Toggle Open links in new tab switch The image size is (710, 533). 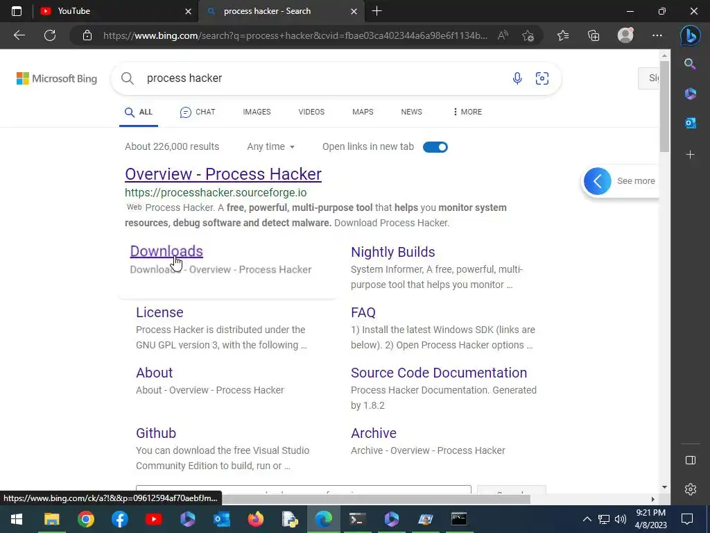[435, 147]
